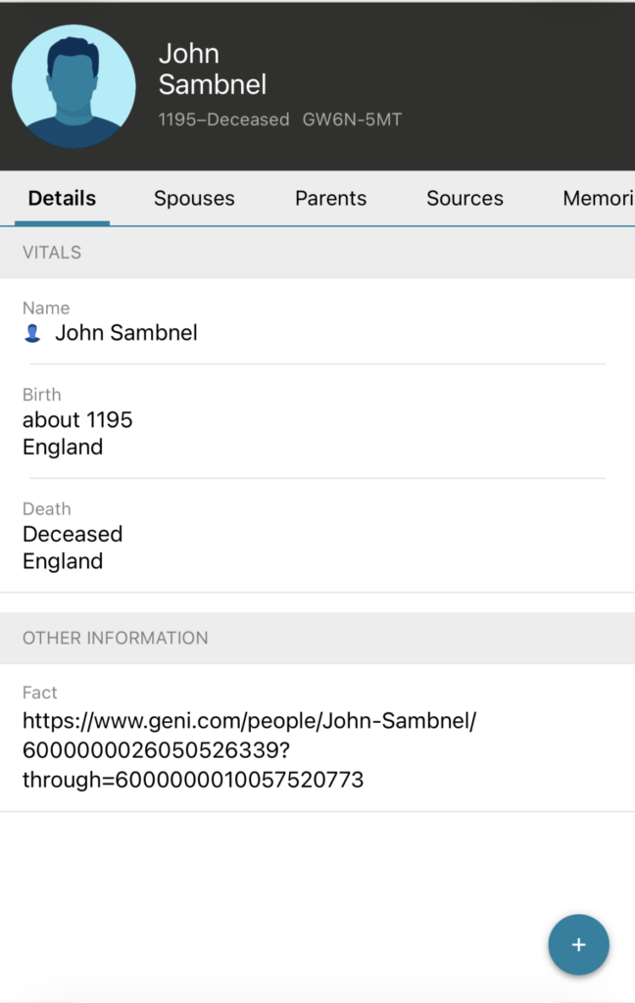Select the Details tab
Viewport: 635px width, 1003px height.
(62, 198)
